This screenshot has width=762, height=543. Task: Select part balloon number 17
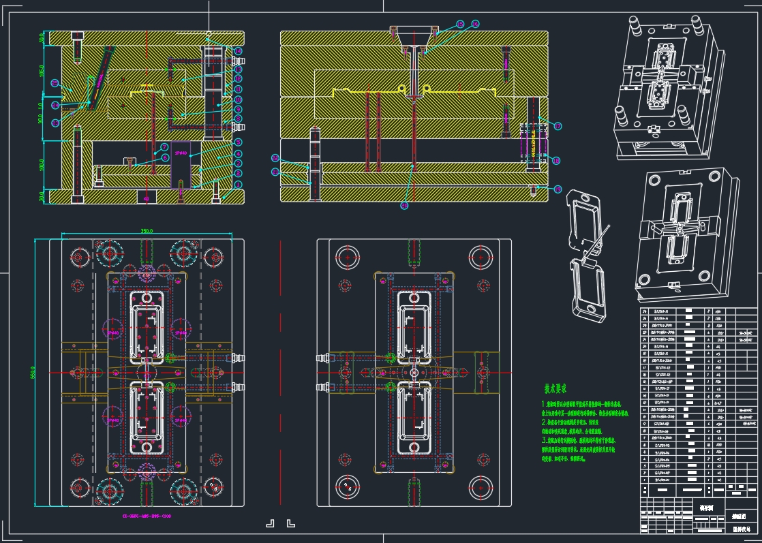(x=558, y=126)
